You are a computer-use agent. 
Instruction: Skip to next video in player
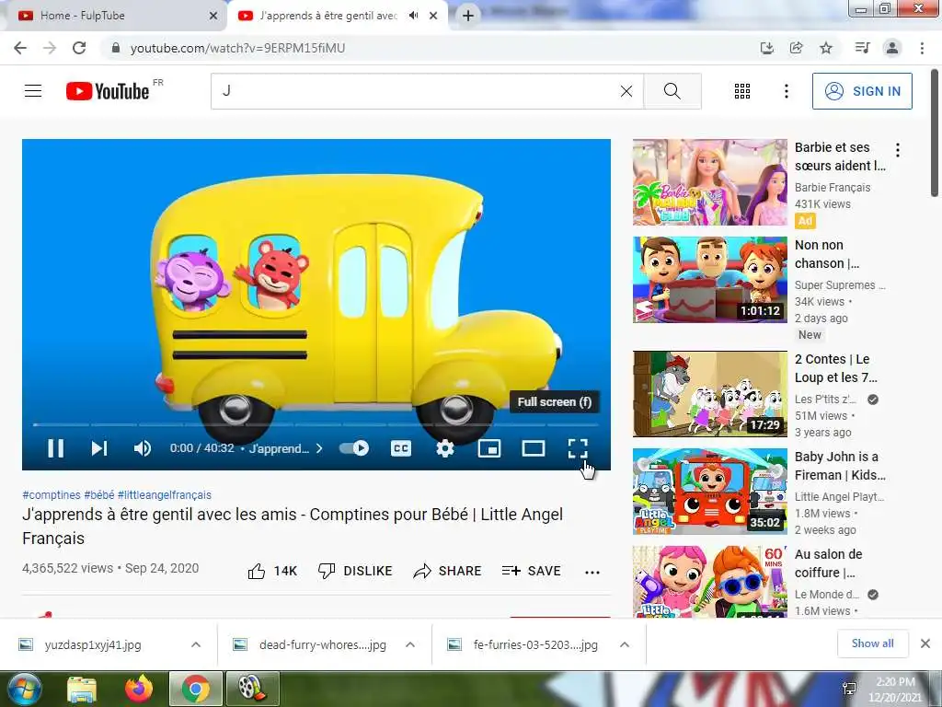99,448
